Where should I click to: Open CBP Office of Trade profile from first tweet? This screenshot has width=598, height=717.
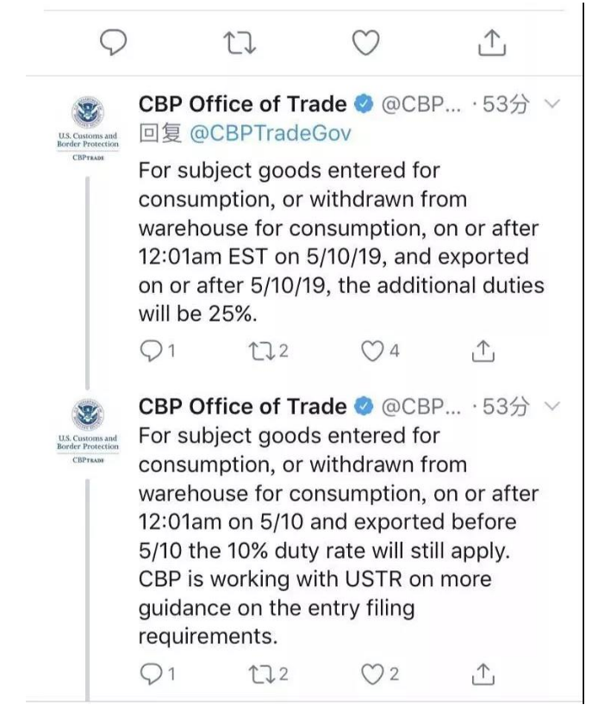point(243,105)
